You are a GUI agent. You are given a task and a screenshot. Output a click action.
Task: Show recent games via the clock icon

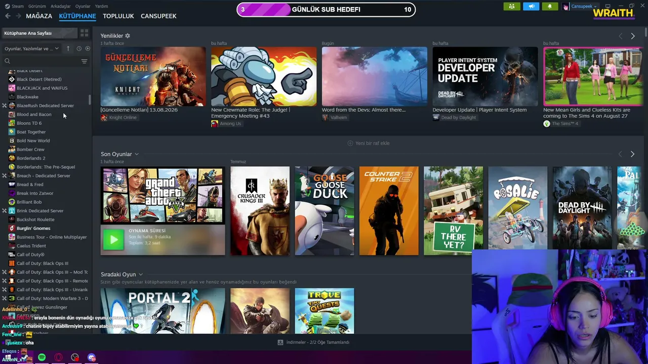pyautogui.click(x=79, y=49)
